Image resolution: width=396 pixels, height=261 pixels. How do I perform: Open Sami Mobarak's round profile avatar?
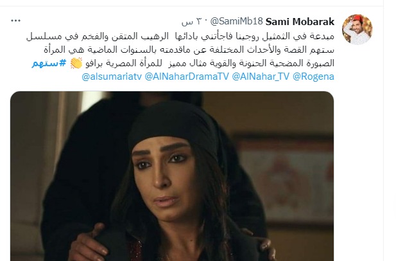(x=357, y=29)
